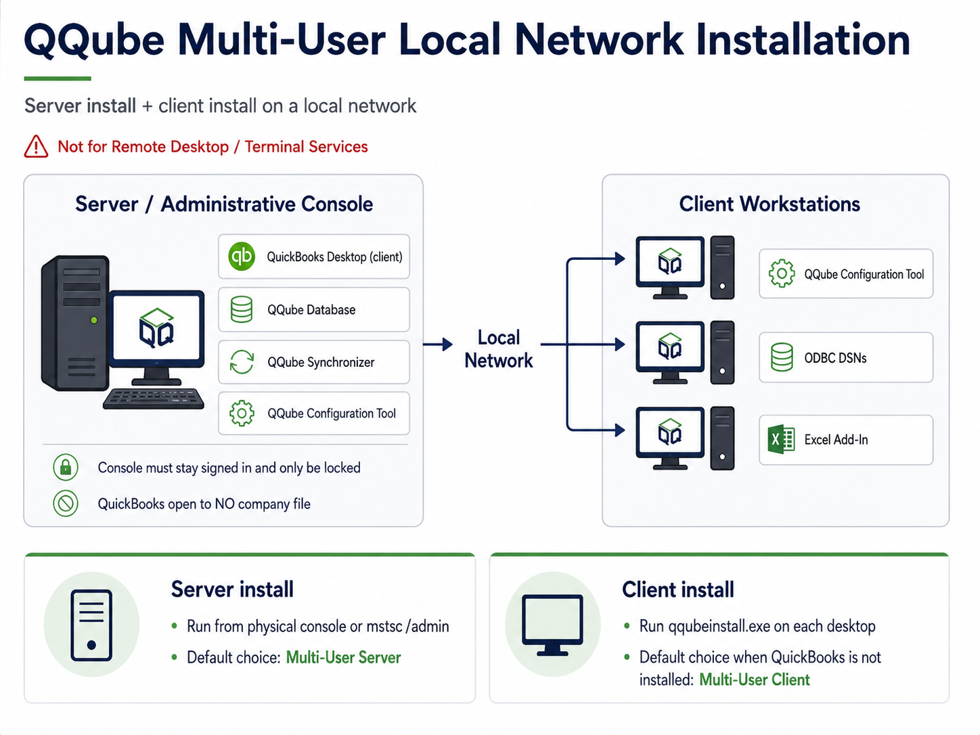Click the ODBC DSNs database icon
Viewport: 980px width, 735px height.
[782, 357]
